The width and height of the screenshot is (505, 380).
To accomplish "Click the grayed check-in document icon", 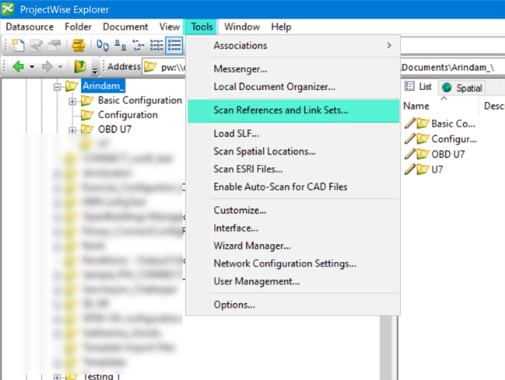I will (36, 45).
